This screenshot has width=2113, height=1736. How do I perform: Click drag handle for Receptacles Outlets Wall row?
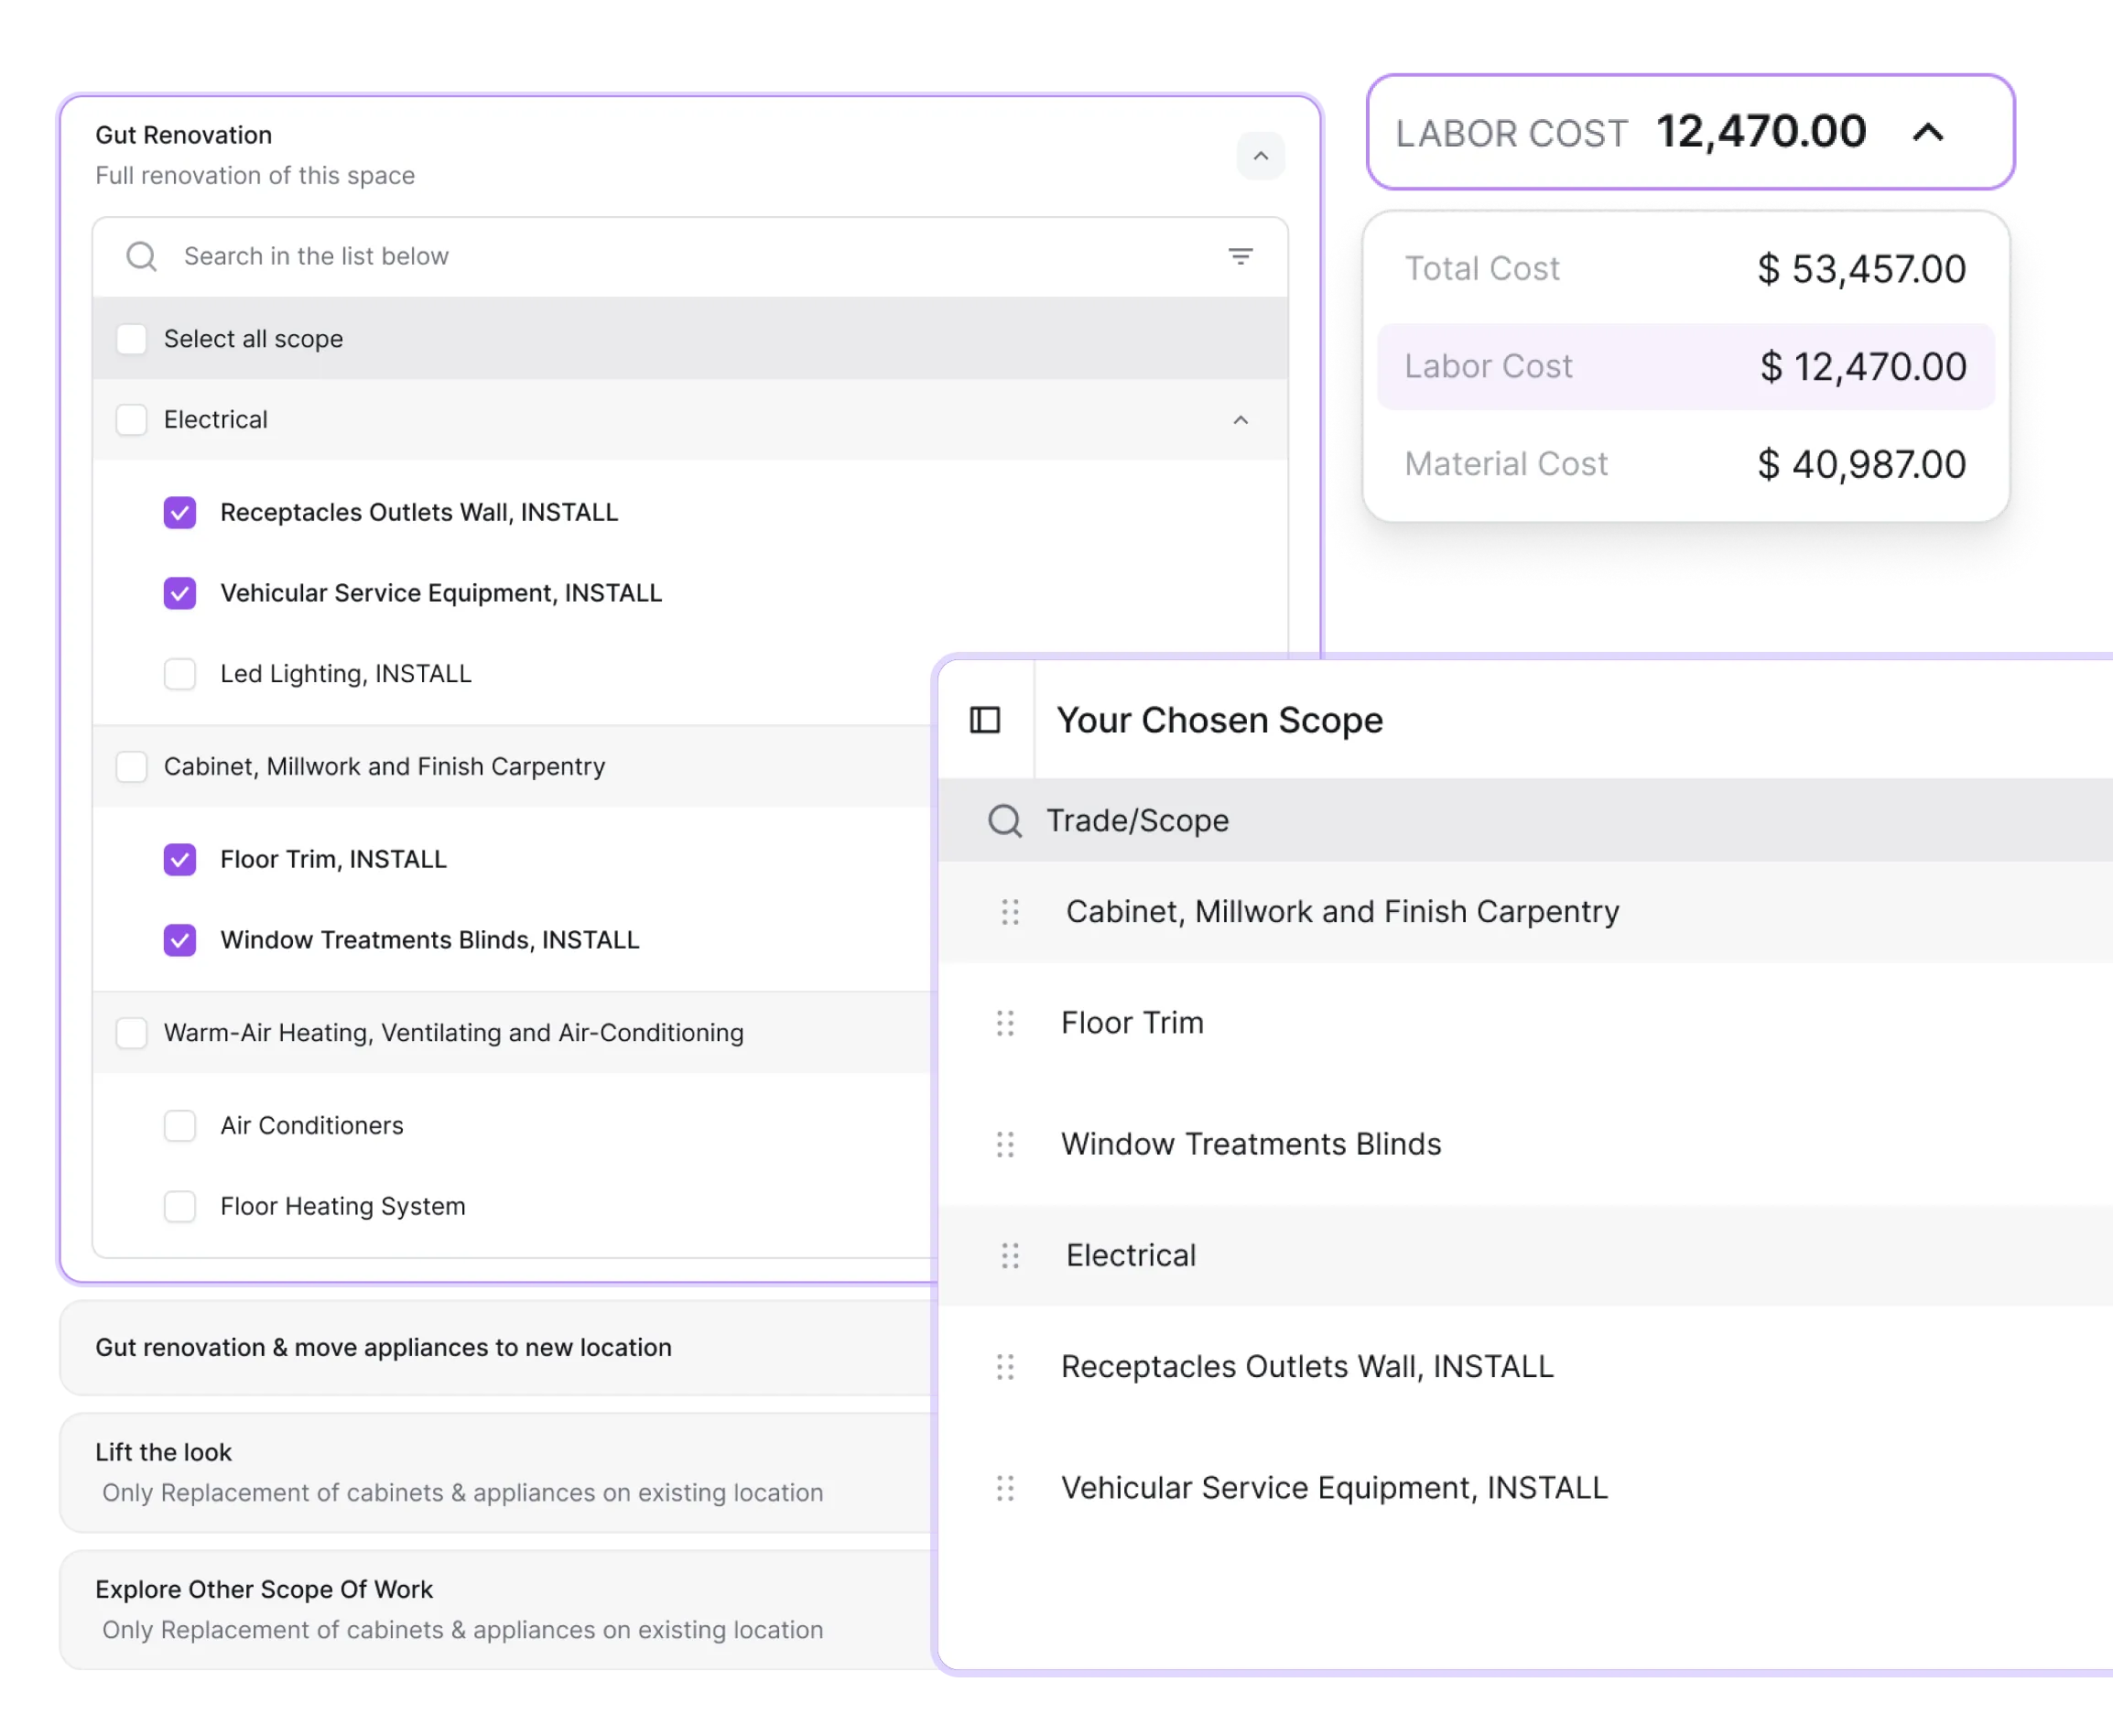1005,1367
